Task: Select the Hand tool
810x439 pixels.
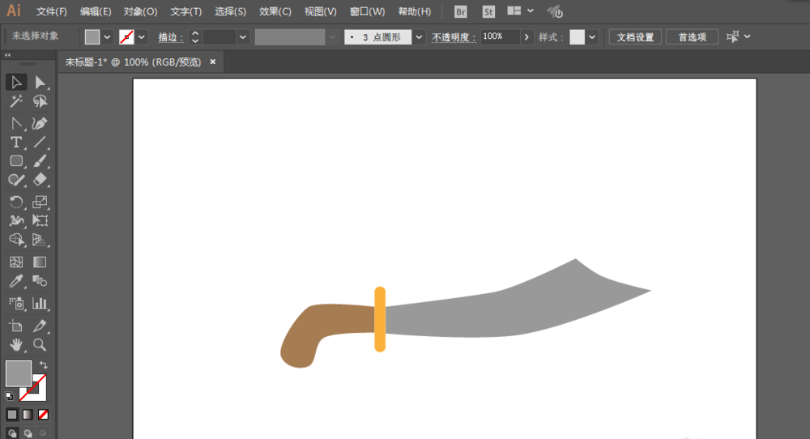Action: tap(15, 345)
